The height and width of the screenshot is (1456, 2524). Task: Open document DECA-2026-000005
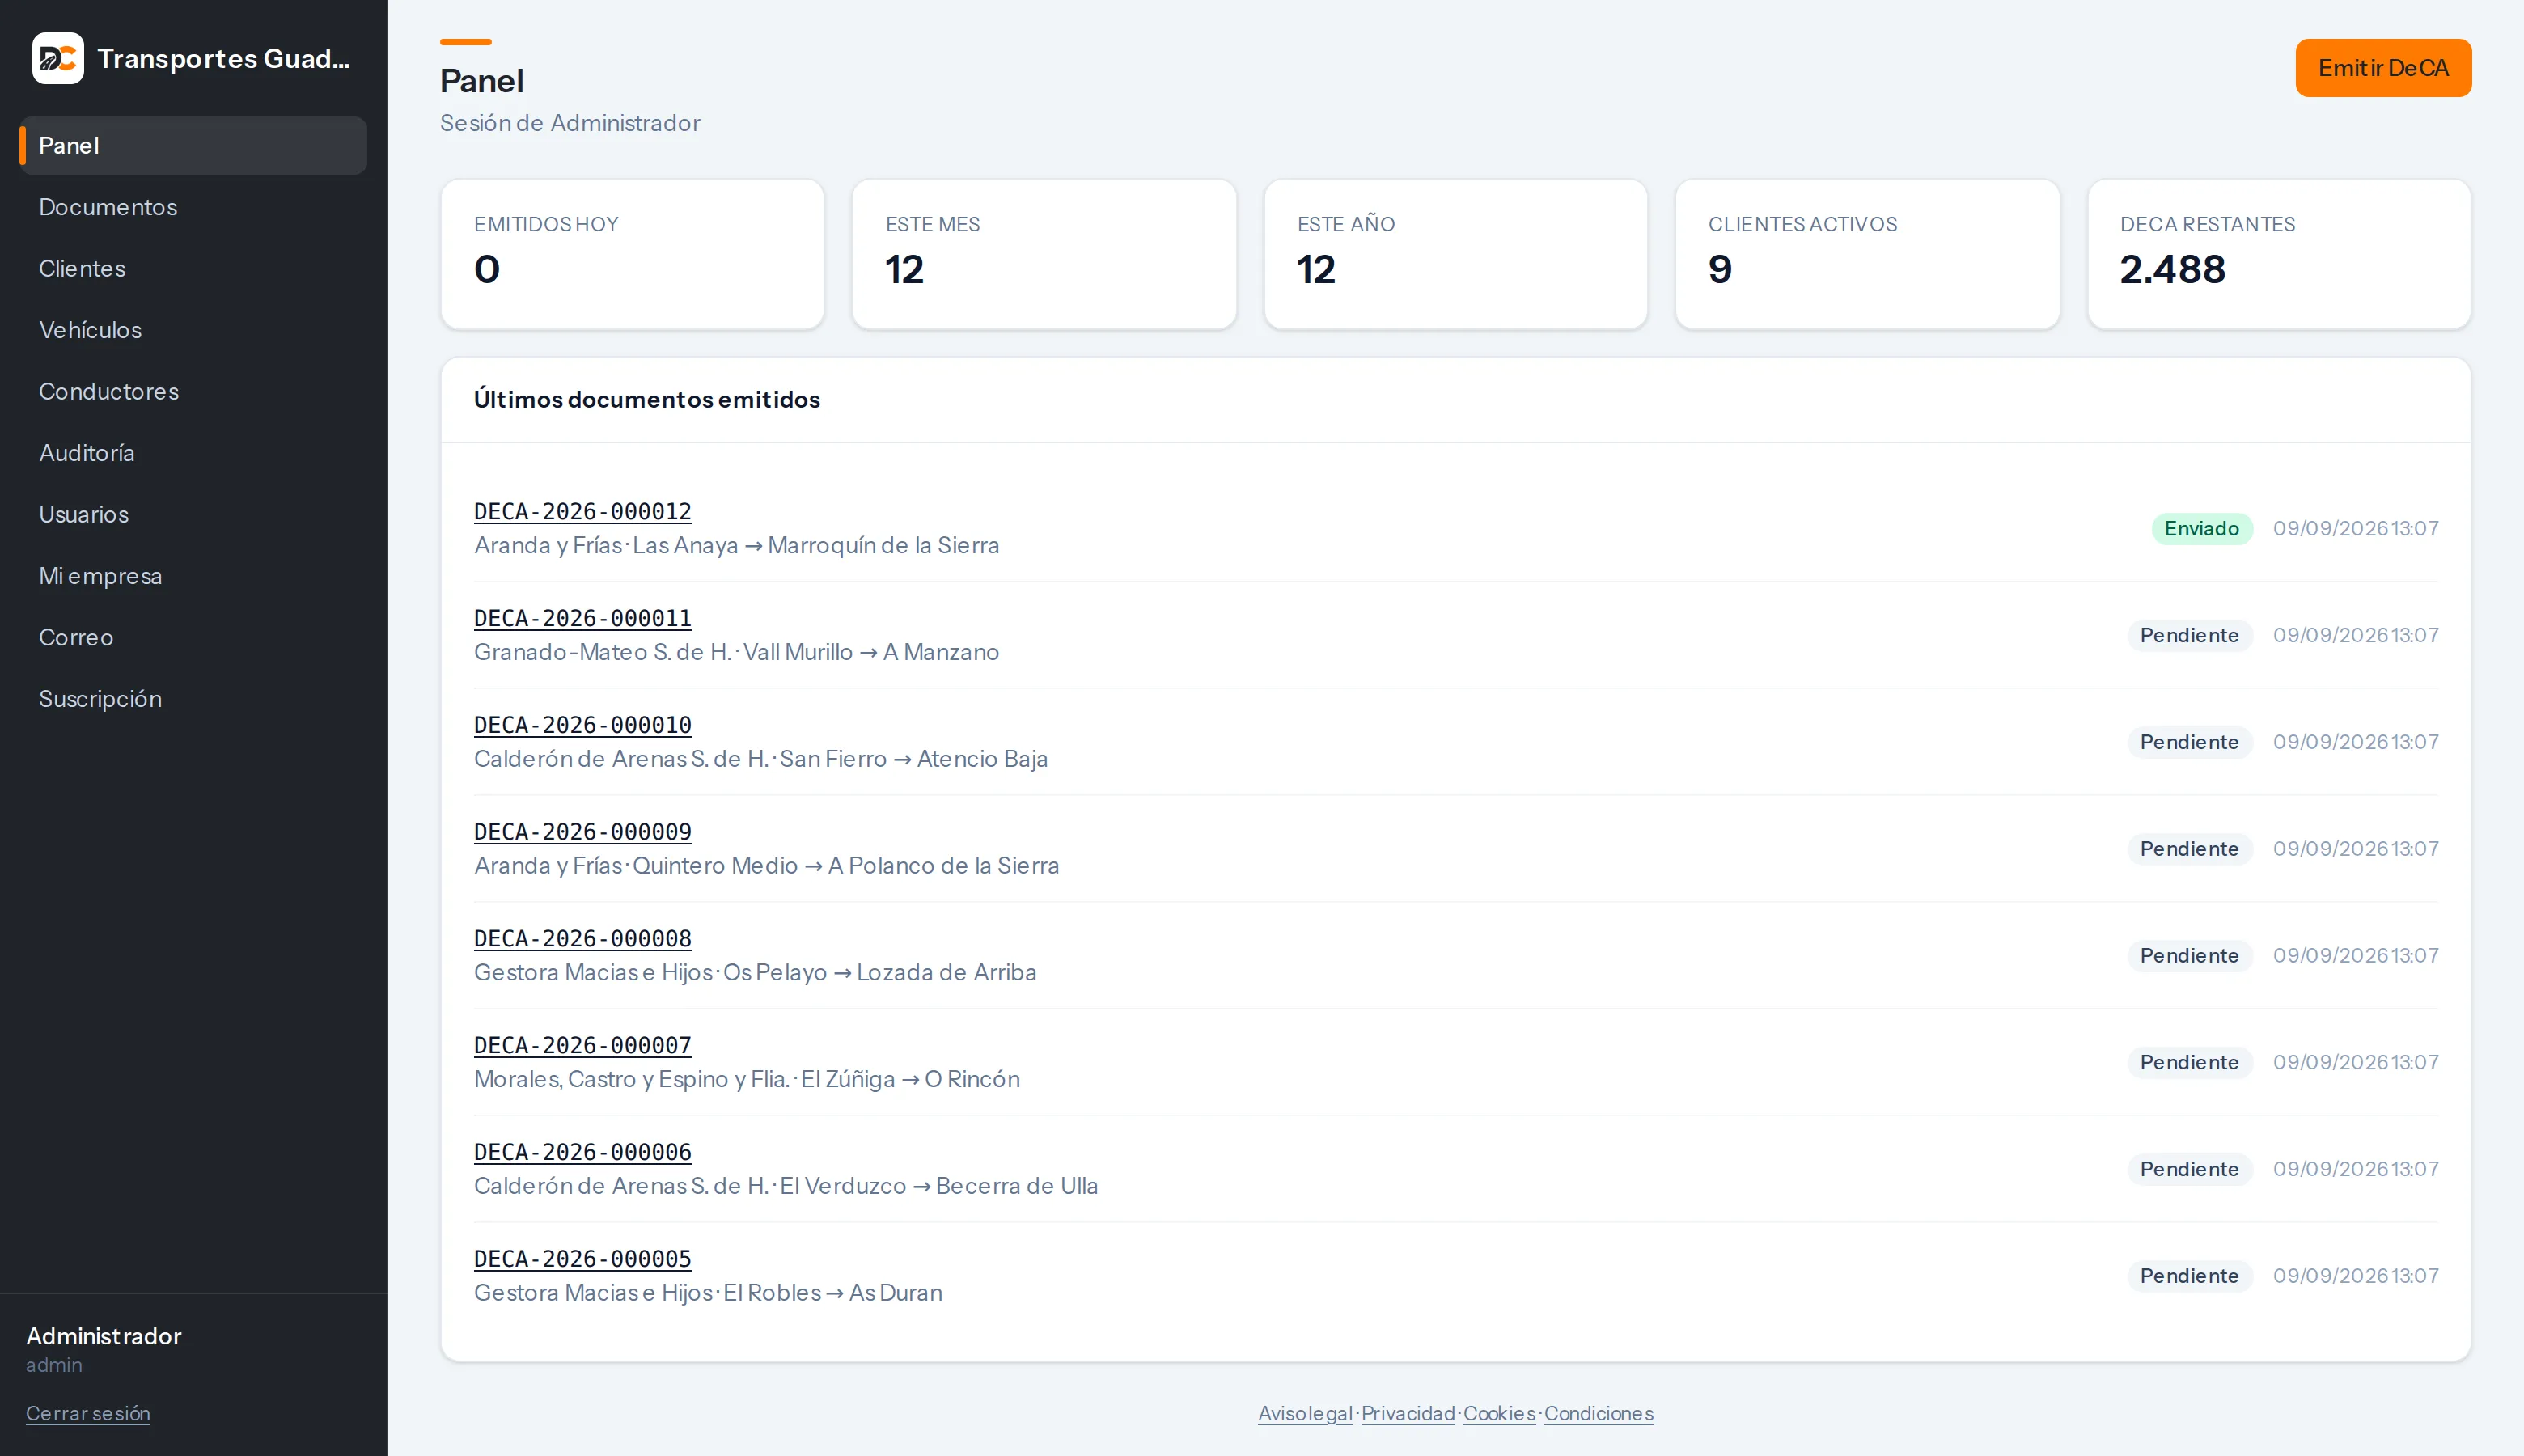[583, 1259]
